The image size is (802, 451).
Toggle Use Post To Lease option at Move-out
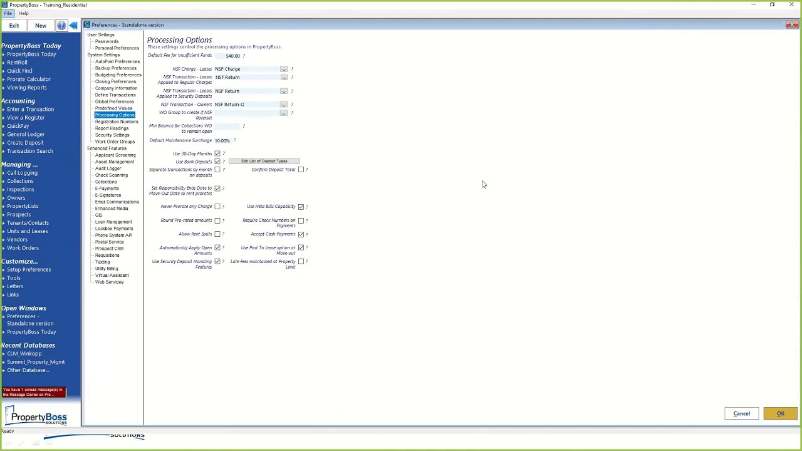[x=301, y=248]
